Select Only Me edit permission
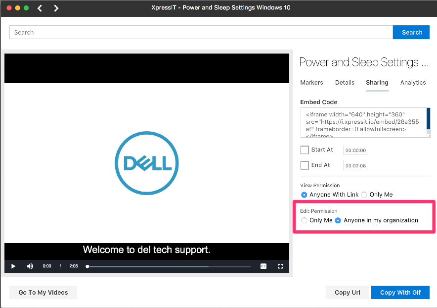The image size is (437, 308). click(x=304, y=220)
